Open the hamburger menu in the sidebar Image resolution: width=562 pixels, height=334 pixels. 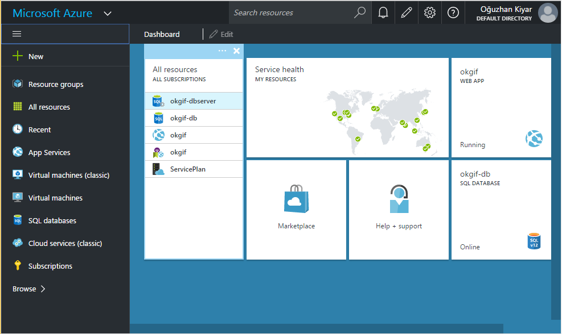(17, 34)
